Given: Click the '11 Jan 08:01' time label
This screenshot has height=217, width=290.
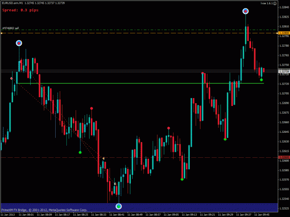Looking at the screenshot, I should (26, 215).
